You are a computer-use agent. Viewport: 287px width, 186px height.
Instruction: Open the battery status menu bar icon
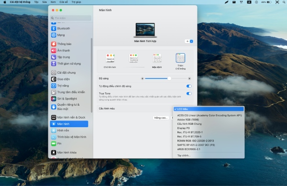click(x=266, y=2)
